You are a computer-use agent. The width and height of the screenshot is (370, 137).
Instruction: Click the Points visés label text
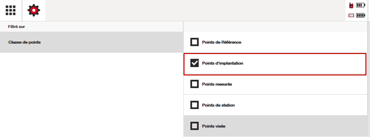[x=214, y=126]
